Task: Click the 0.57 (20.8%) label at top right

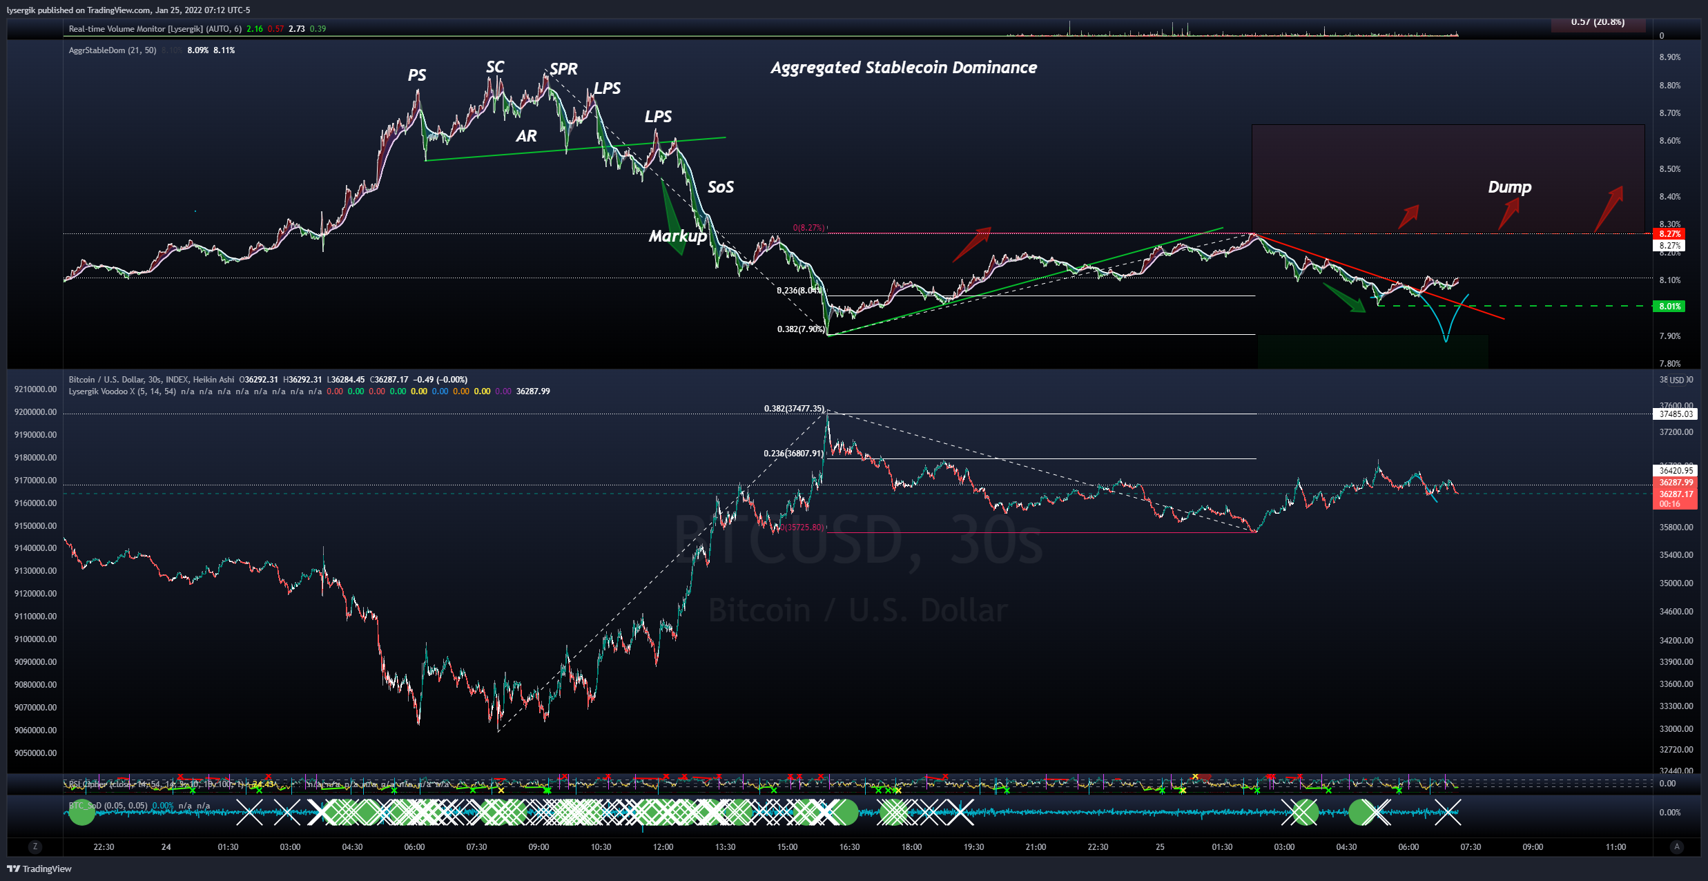Action: click(x=1598, y=22)
